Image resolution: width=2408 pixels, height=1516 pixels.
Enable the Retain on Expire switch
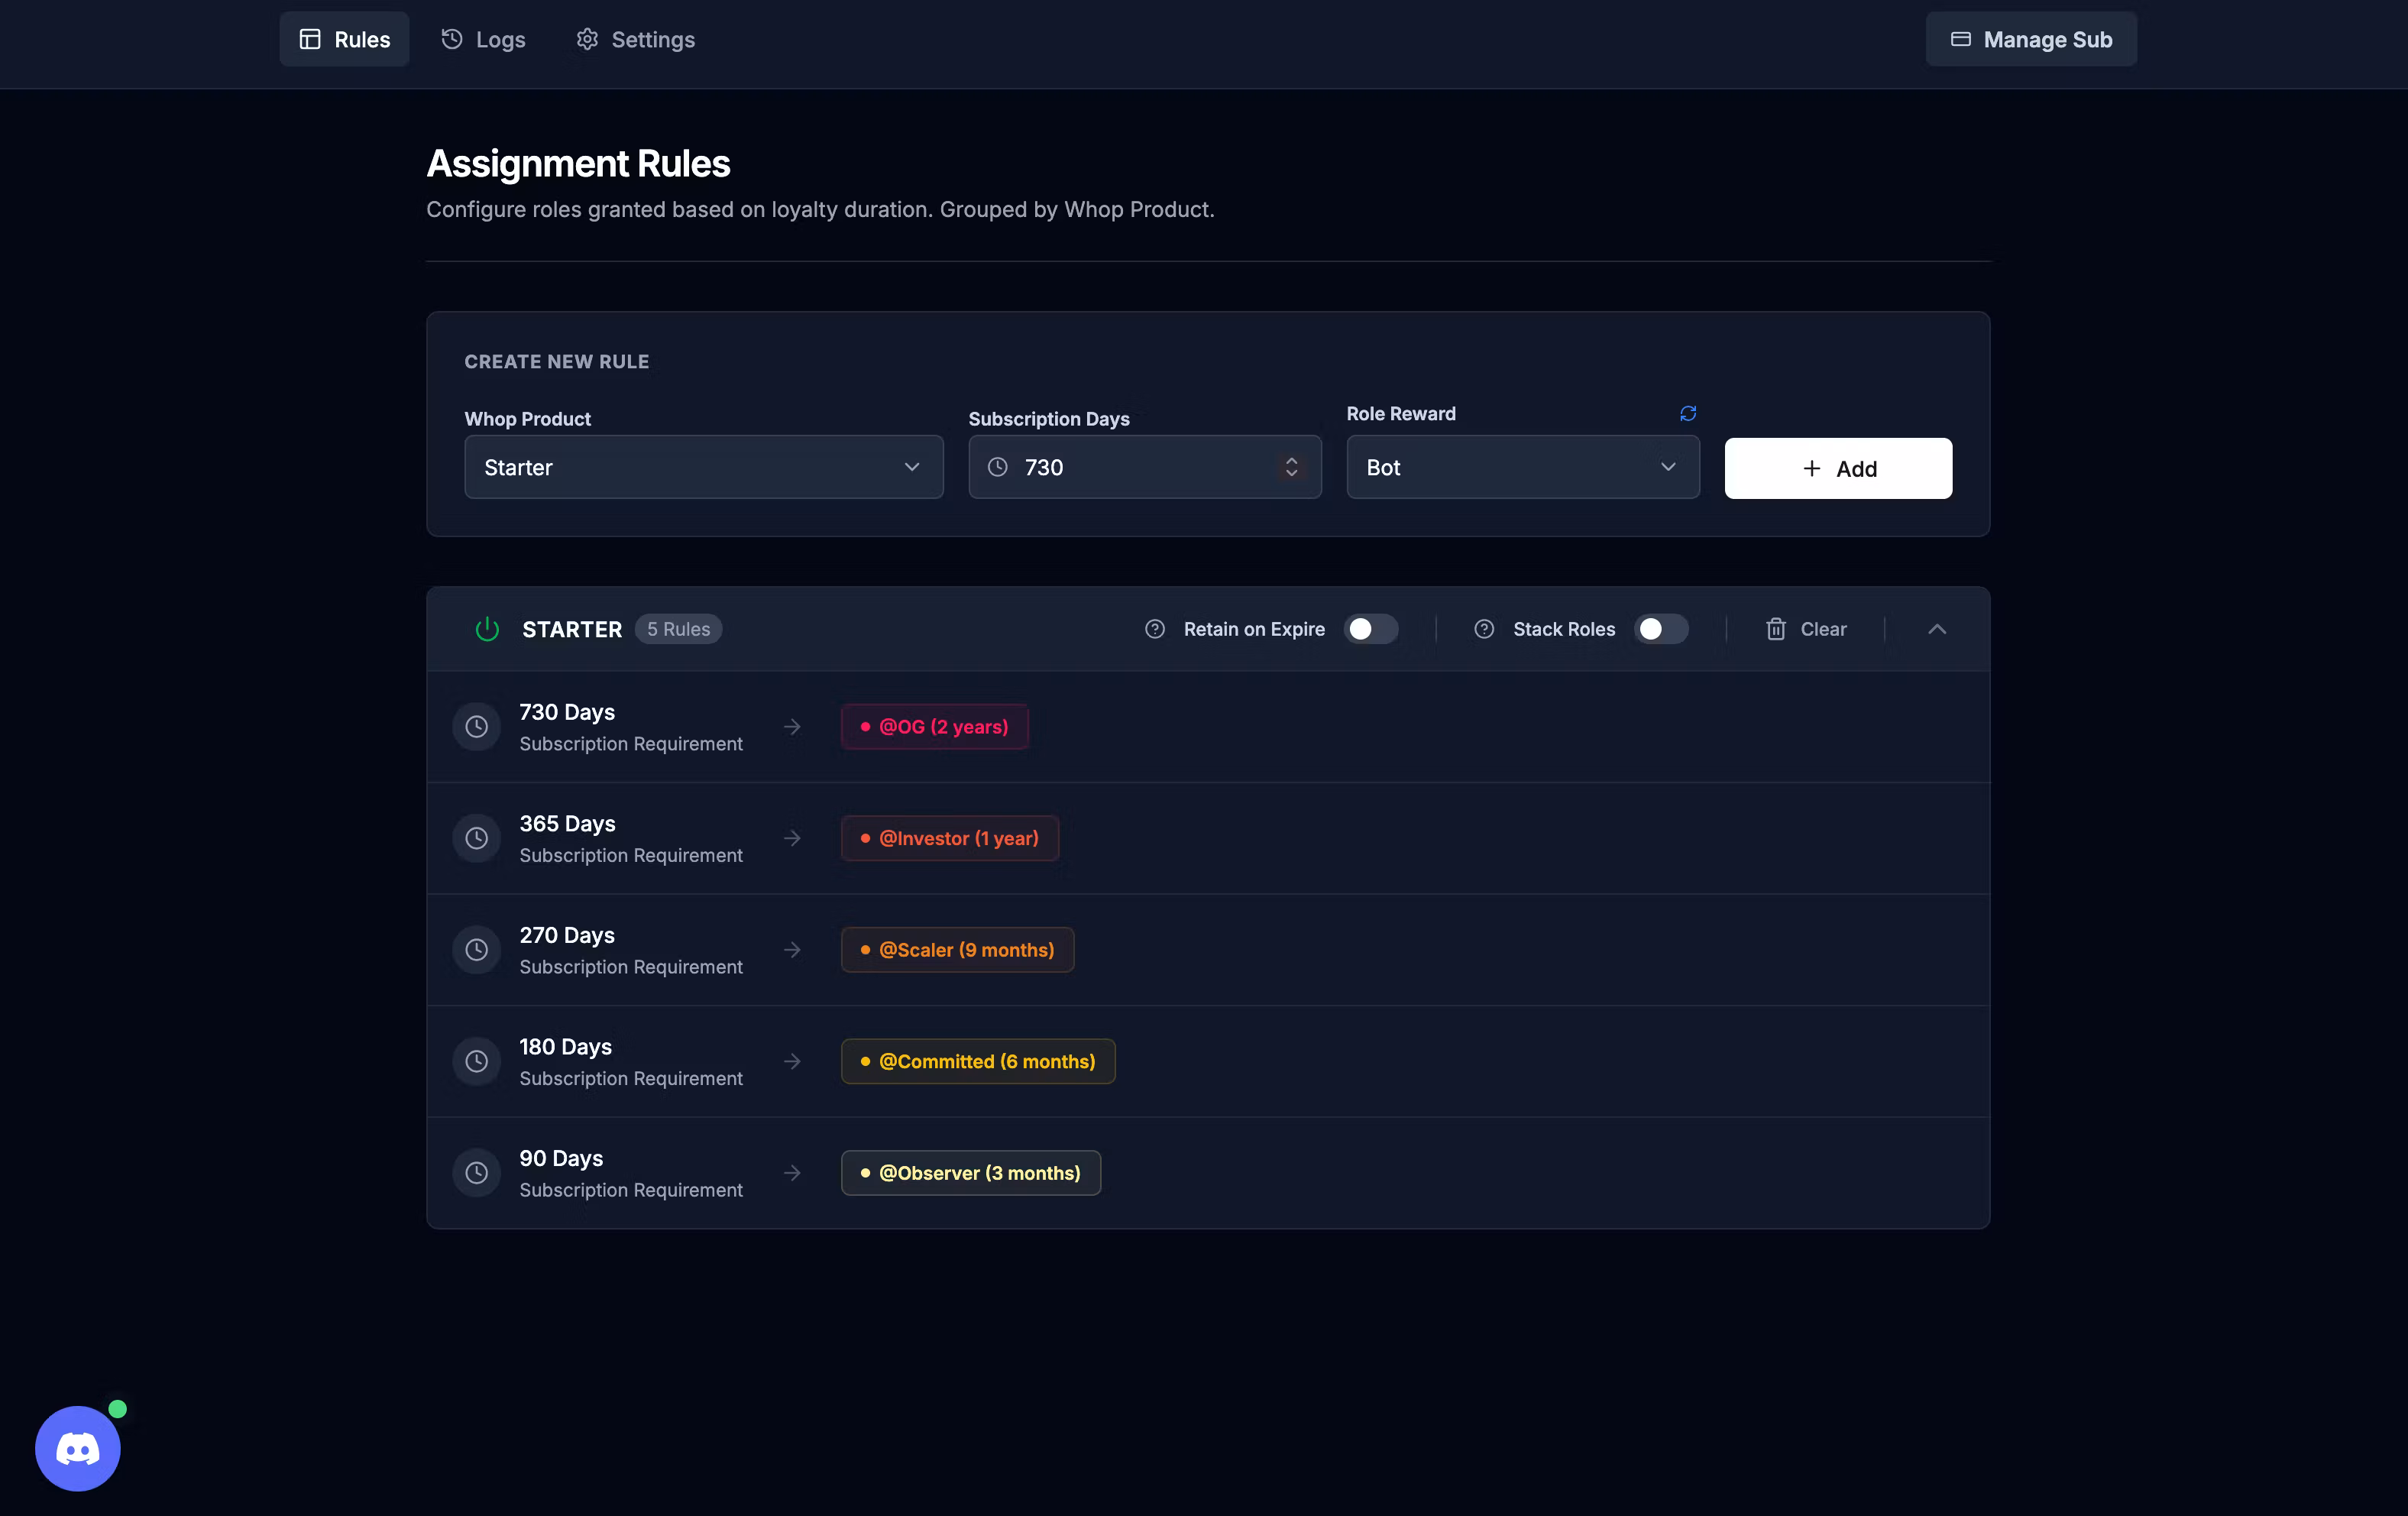[1370, 629]
